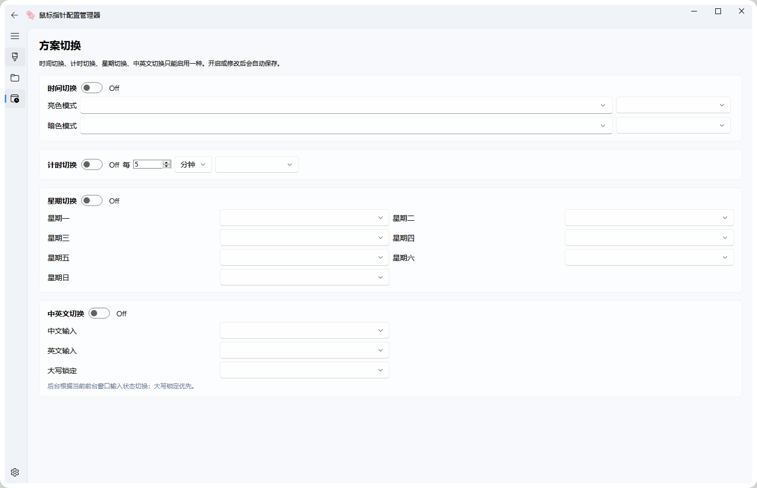This screenshot has height=488, width=757.
Task: Open the paintbrush page in sidebar
Action: [15, 57]
